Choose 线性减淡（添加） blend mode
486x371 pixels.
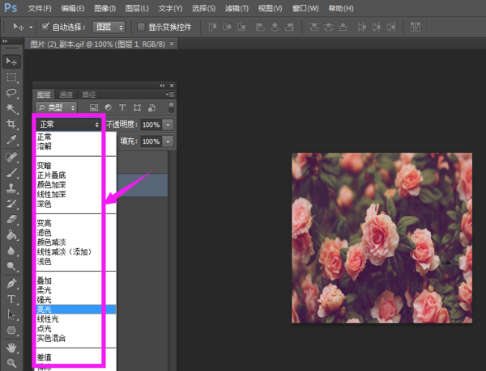(x=76, y=252)
